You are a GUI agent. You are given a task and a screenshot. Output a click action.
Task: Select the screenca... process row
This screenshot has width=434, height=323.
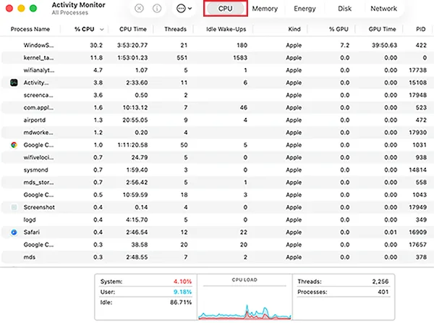pos(217,95)
